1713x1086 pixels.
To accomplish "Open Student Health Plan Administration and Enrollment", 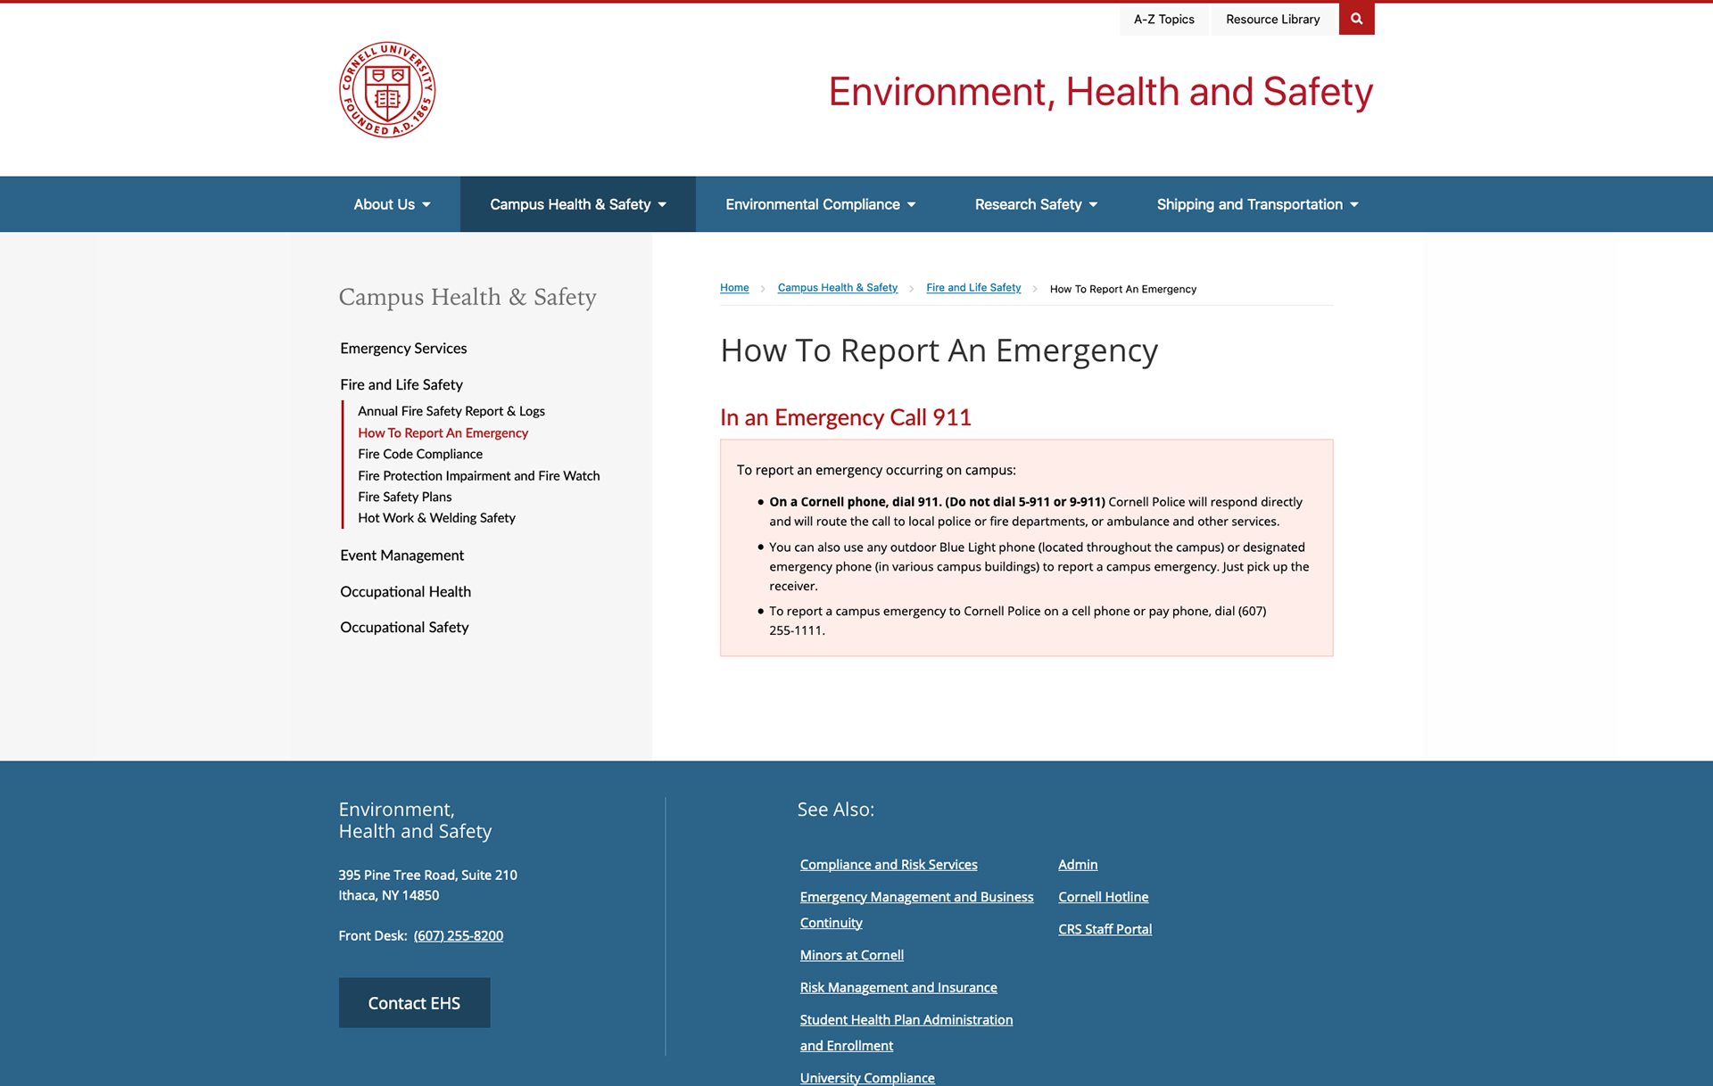I will [x=906, y=1033].
